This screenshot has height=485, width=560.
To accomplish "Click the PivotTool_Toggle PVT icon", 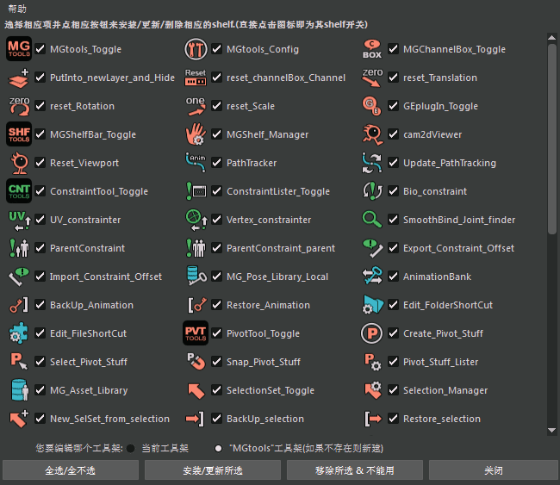I will pyautogui.click(x=196, y=333).
